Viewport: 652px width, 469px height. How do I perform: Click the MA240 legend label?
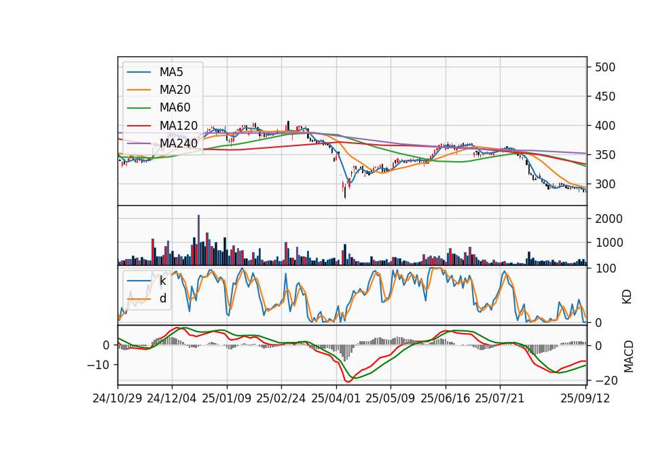(x=179, y=143)
